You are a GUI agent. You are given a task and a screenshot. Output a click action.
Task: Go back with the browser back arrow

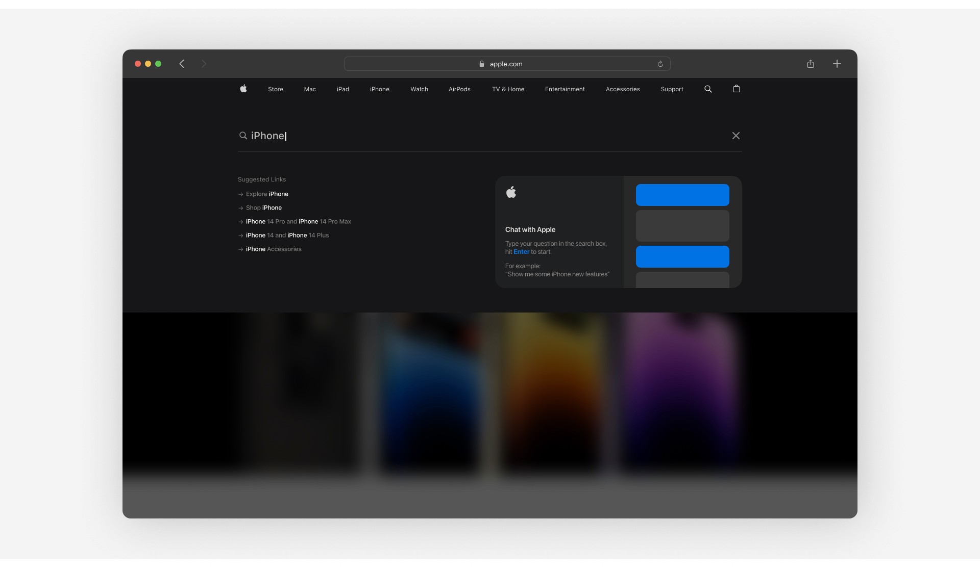pos(182,64)
